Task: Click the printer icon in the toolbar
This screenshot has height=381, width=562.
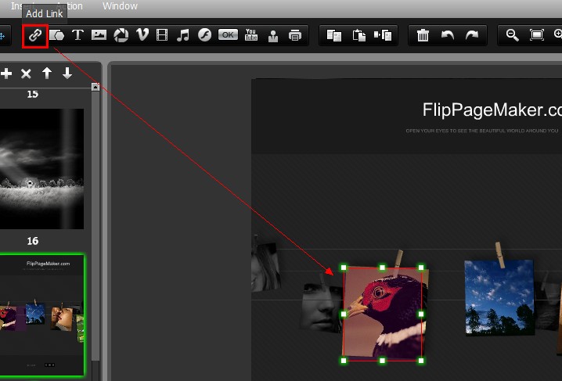Action: 295,35
